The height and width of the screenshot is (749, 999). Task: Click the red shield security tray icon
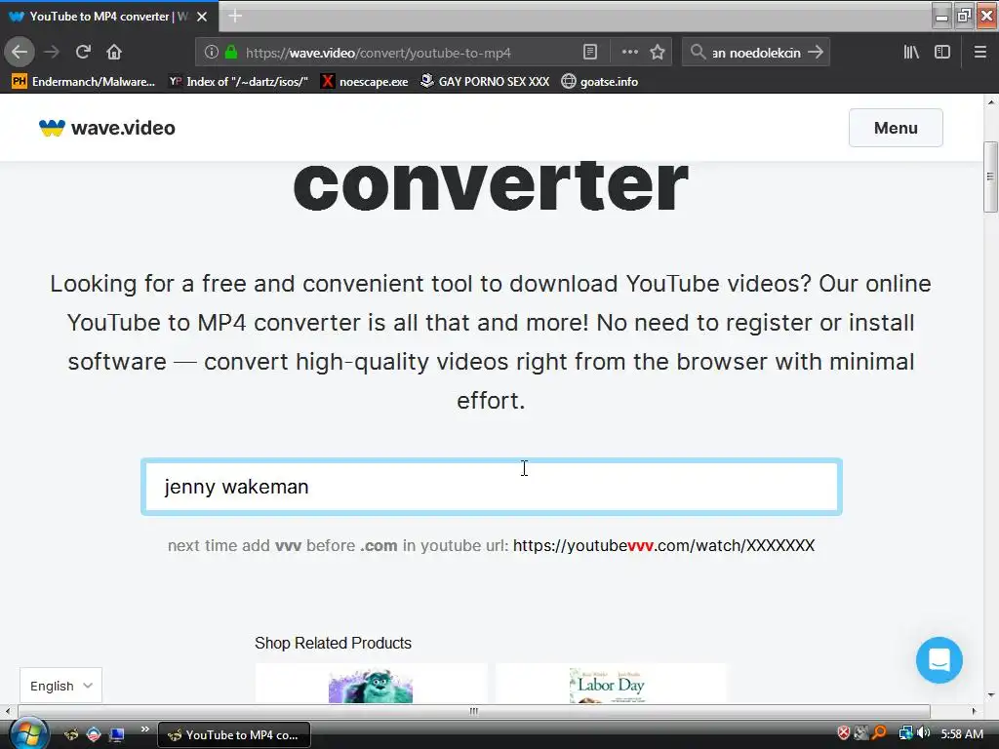coord(844,733)
